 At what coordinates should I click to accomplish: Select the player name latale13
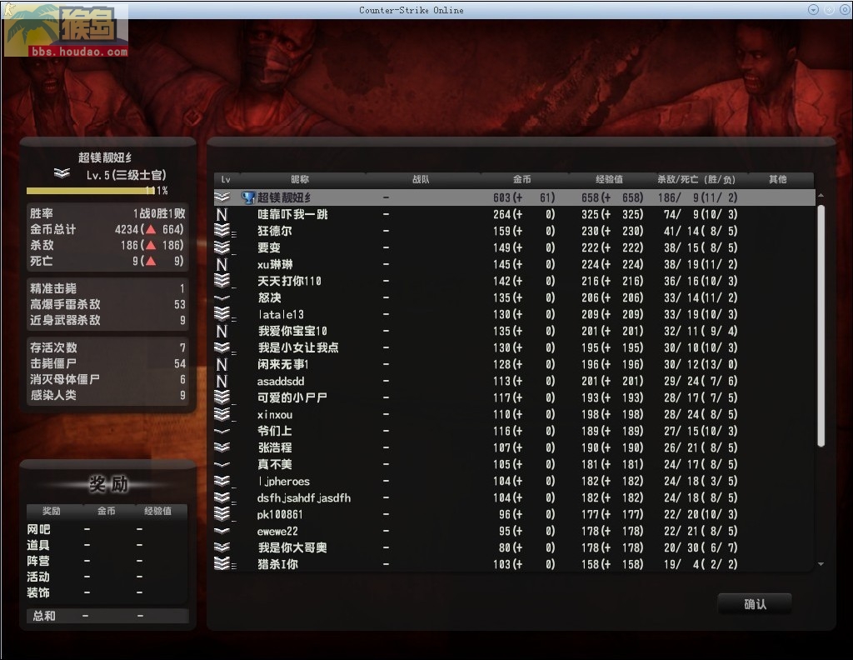pyautogui.click(x=281, y=314)
